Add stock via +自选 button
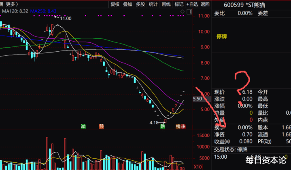Screen dimensions: 291x170 192,4
